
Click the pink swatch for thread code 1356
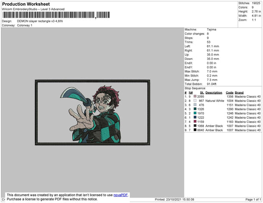click(195, 96)
